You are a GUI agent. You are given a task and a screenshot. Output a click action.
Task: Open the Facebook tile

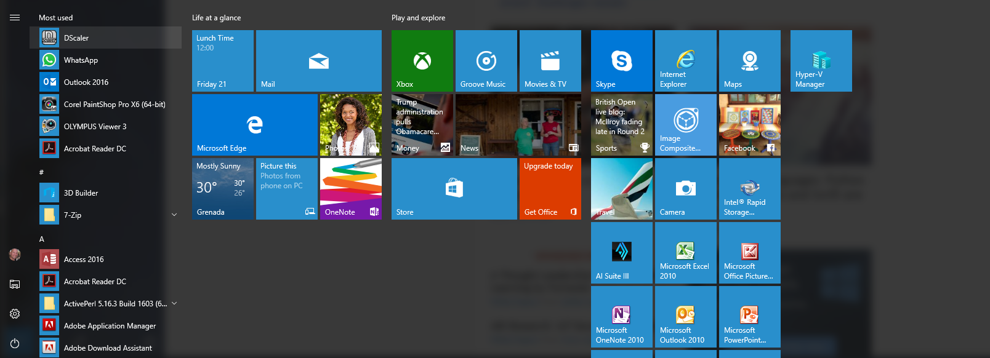pyautogui.click(x=750, y=125)
